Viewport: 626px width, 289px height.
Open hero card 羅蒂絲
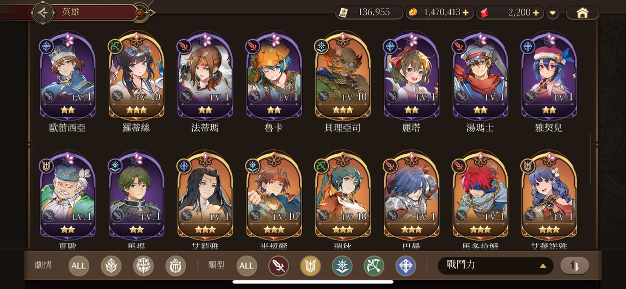click(136, 76)
